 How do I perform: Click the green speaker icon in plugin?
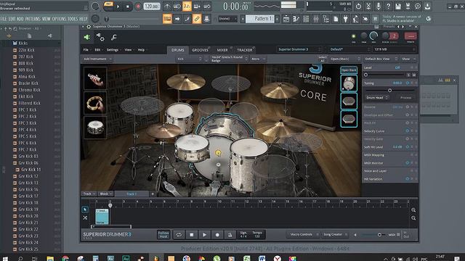[x=87, y=37]
